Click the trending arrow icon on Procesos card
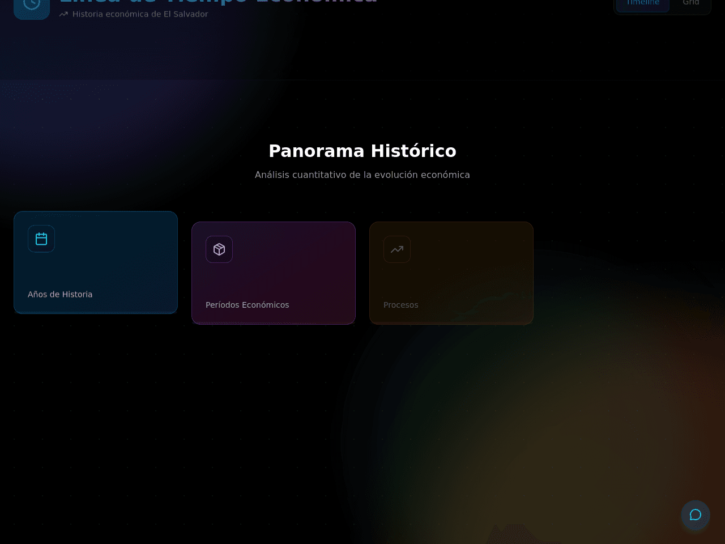The image size is (725, 544). (x=397, y=249)
